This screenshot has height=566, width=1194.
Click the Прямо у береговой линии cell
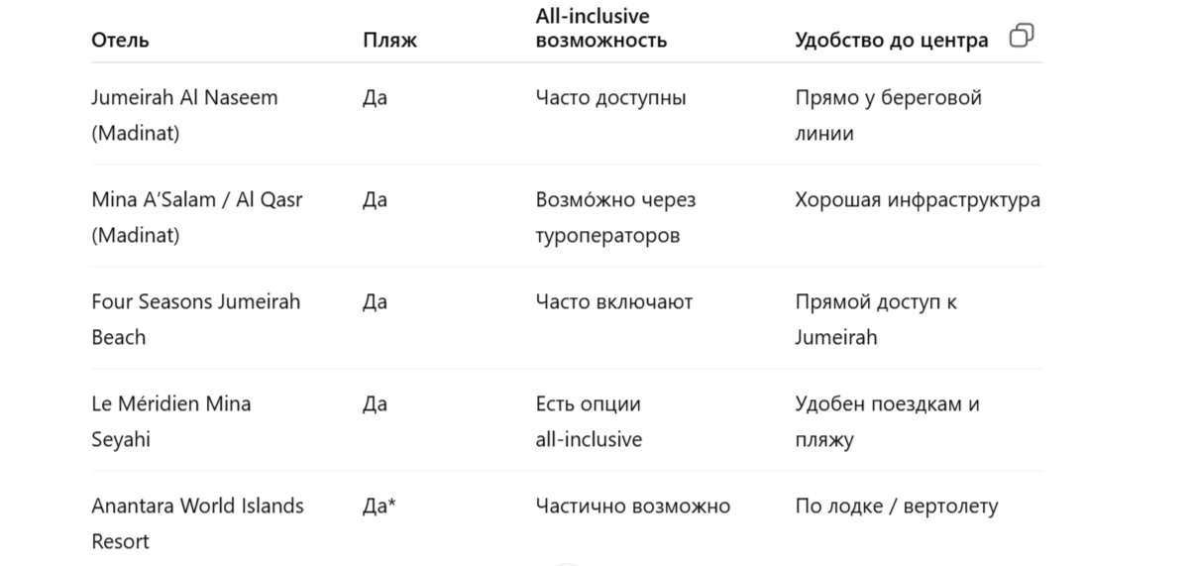tap(888, 115)
